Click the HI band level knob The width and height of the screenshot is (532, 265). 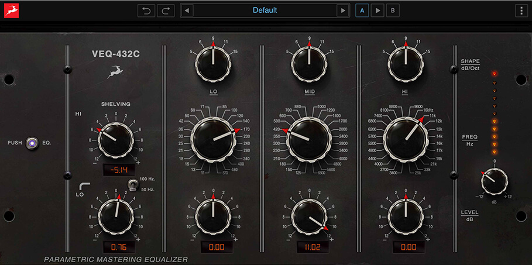click(406, 216)
